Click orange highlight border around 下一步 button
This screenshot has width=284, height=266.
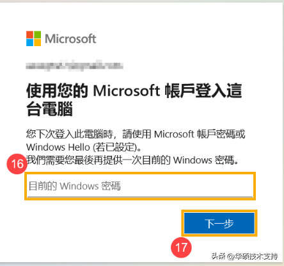pyautogui.click(x=219, y=223)
